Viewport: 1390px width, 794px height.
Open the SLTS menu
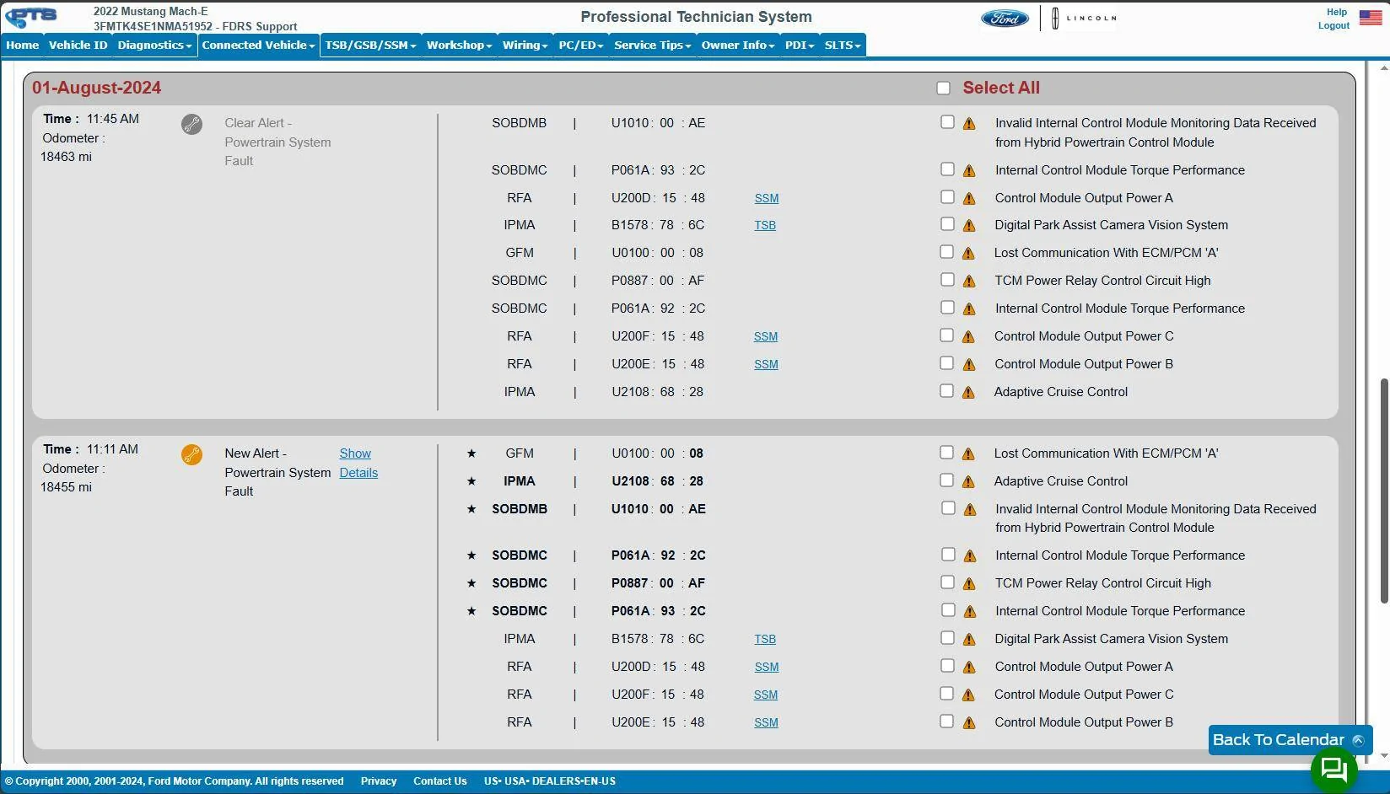tap(842, 46)
